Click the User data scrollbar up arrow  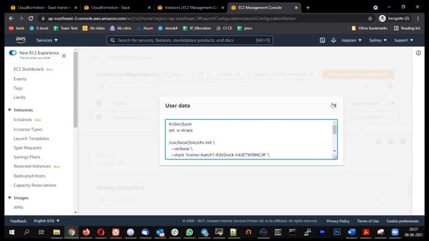pyautogui.click(x=334, y=123)
